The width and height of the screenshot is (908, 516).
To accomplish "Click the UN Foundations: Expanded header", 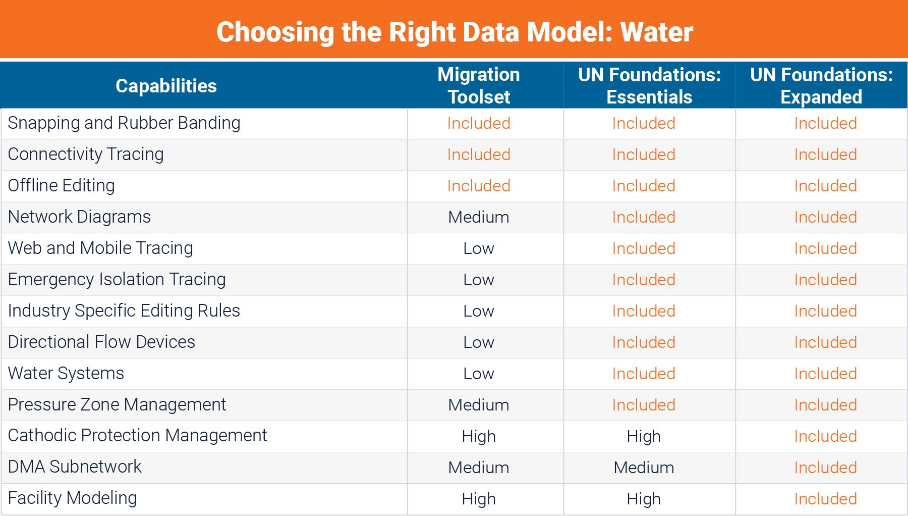I will click(x=821, y=85).
